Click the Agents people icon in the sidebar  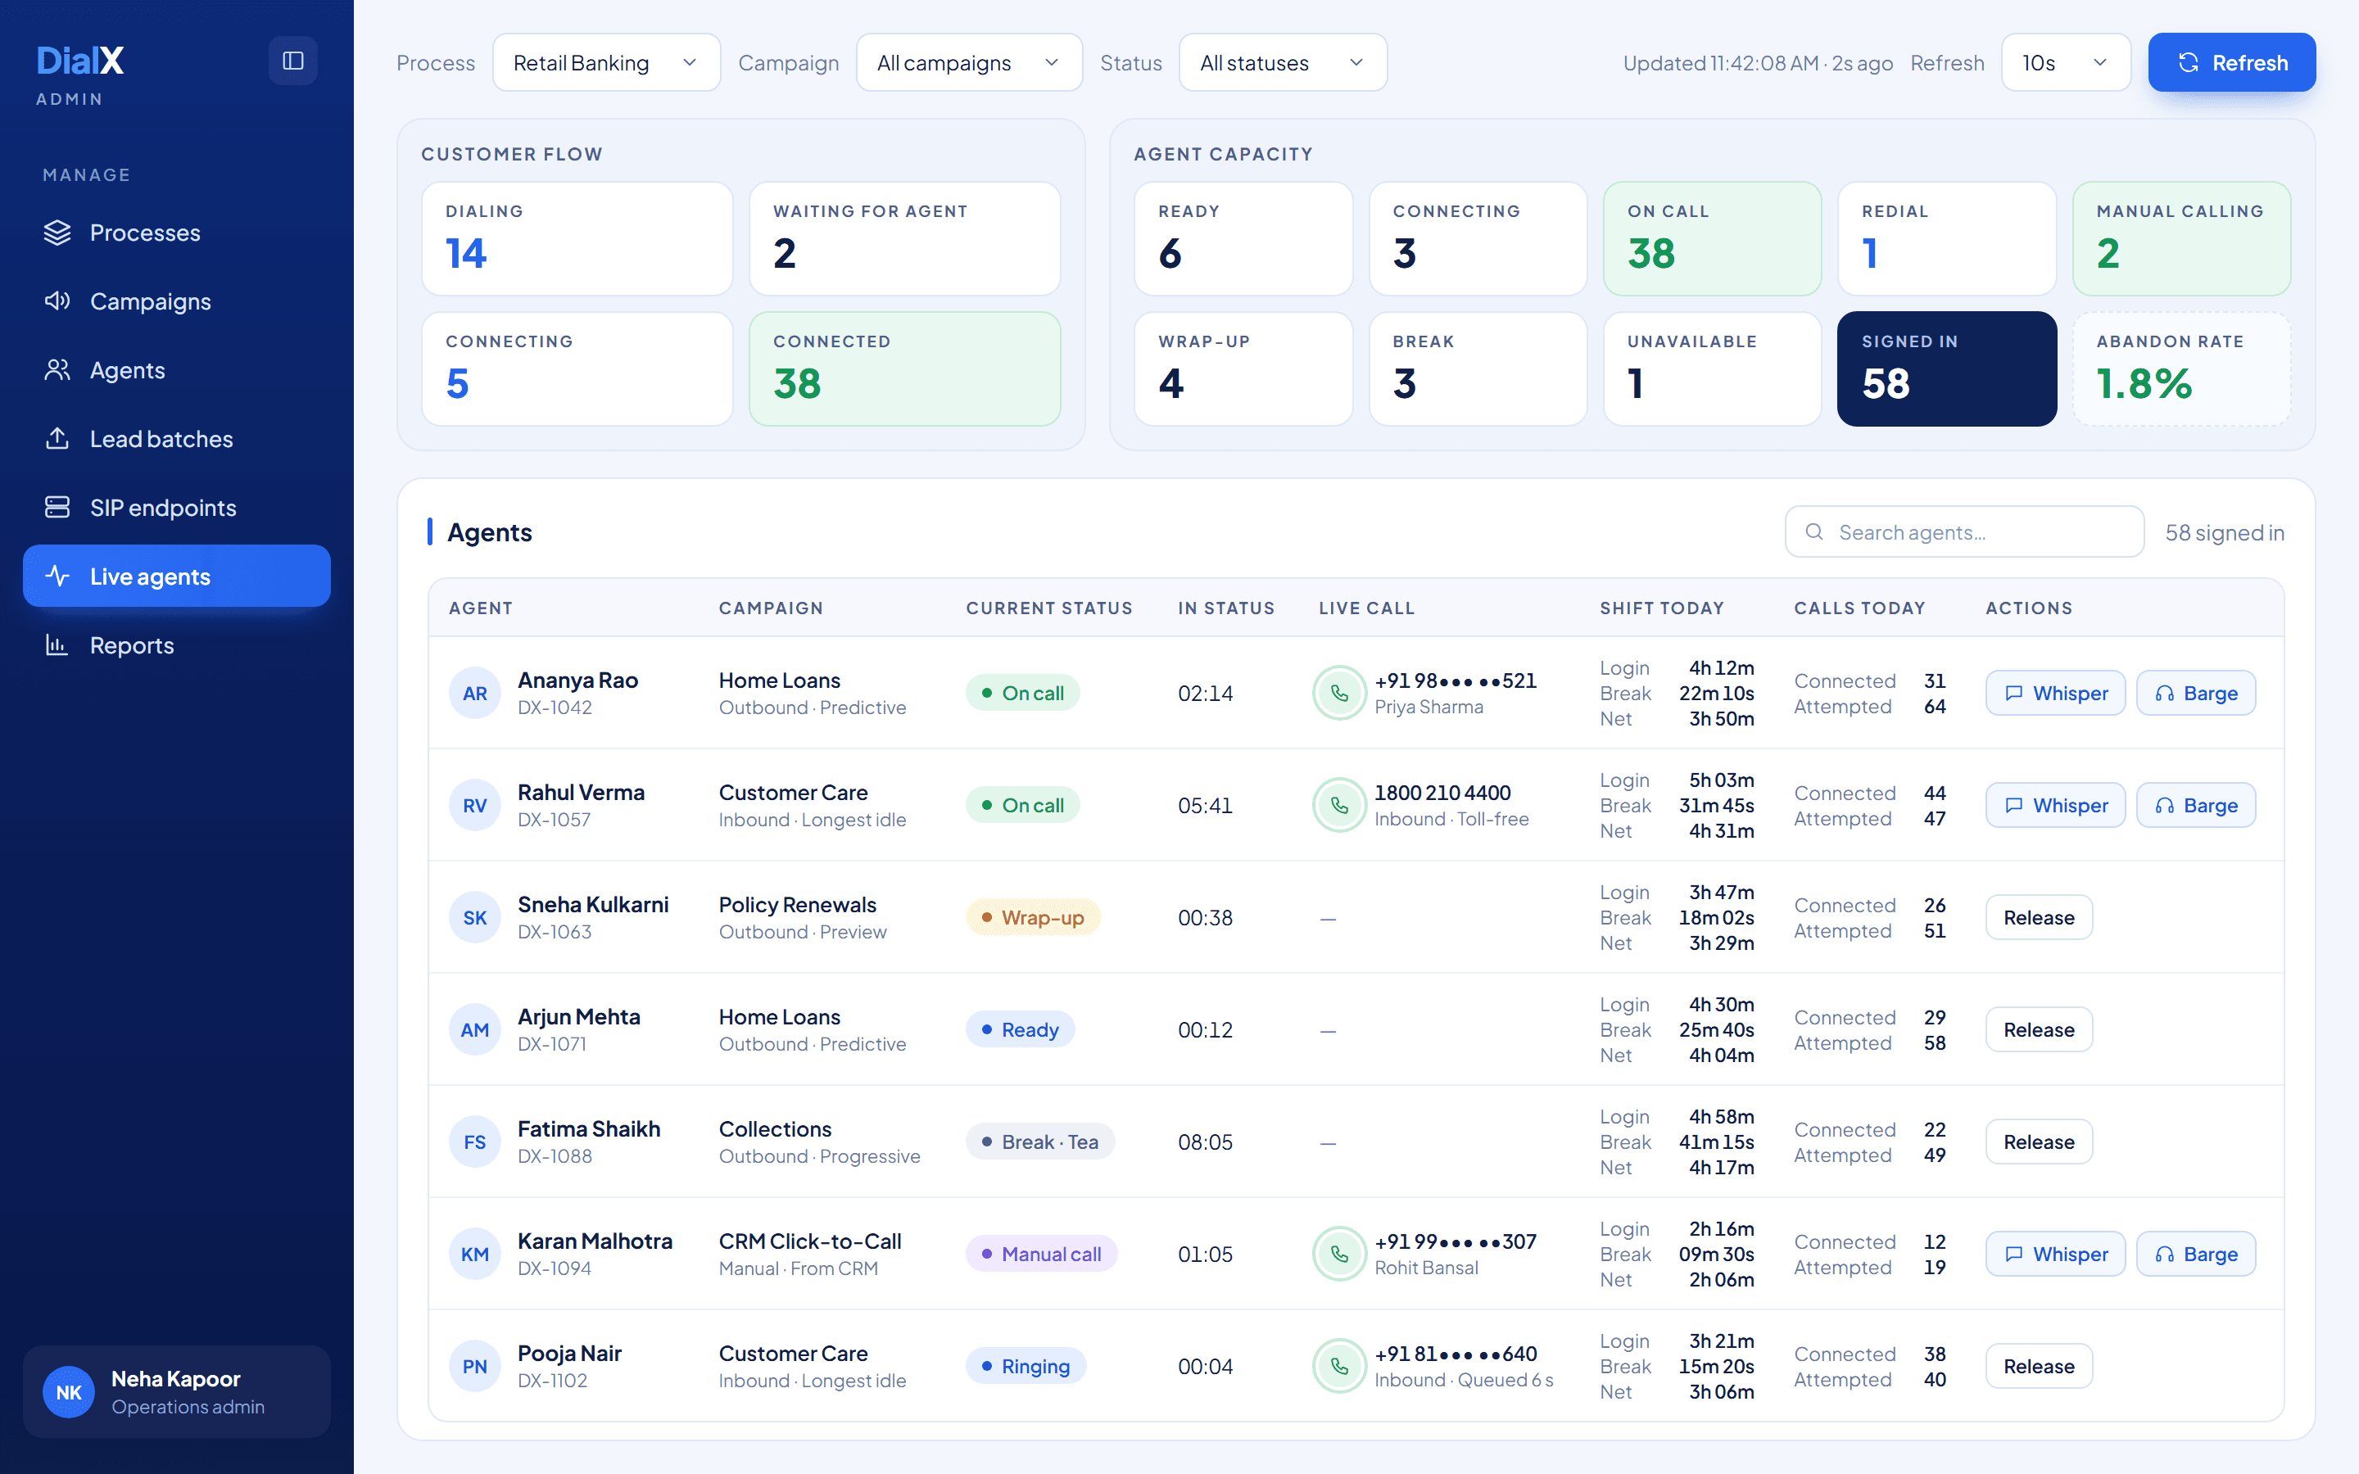click(x=57, y=369)
